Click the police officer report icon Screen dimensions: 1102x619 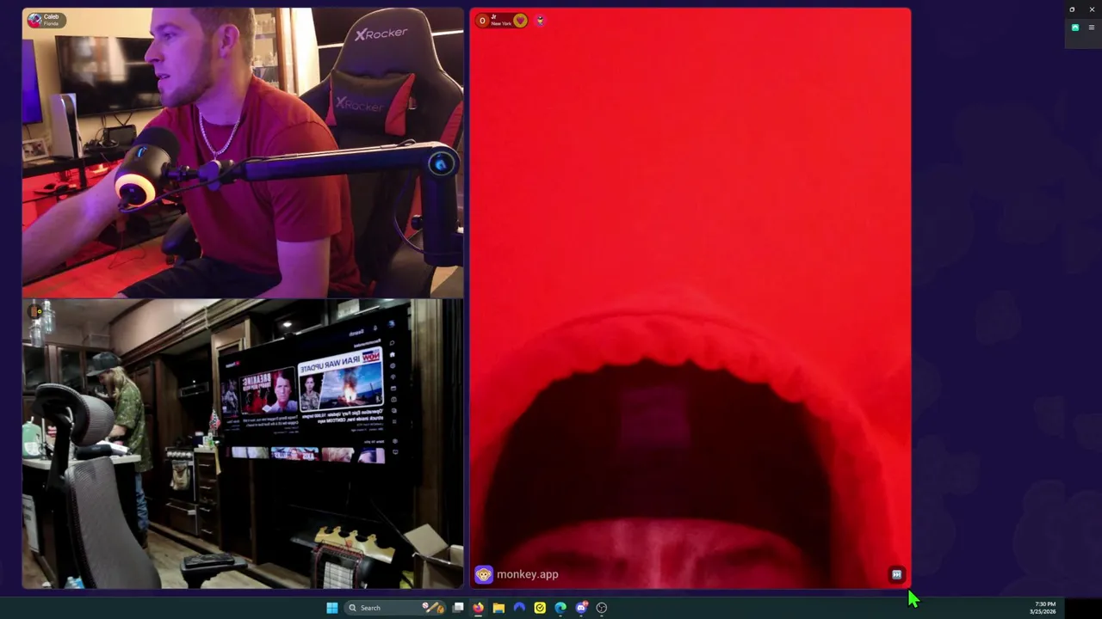pos(540,21)
